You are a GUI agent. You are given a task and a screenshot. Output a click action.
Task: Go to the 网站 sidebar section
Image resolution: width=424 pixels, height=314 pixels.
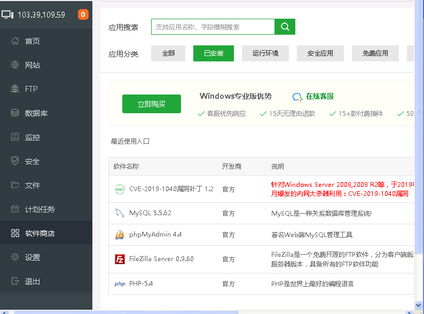click(33, 65)
